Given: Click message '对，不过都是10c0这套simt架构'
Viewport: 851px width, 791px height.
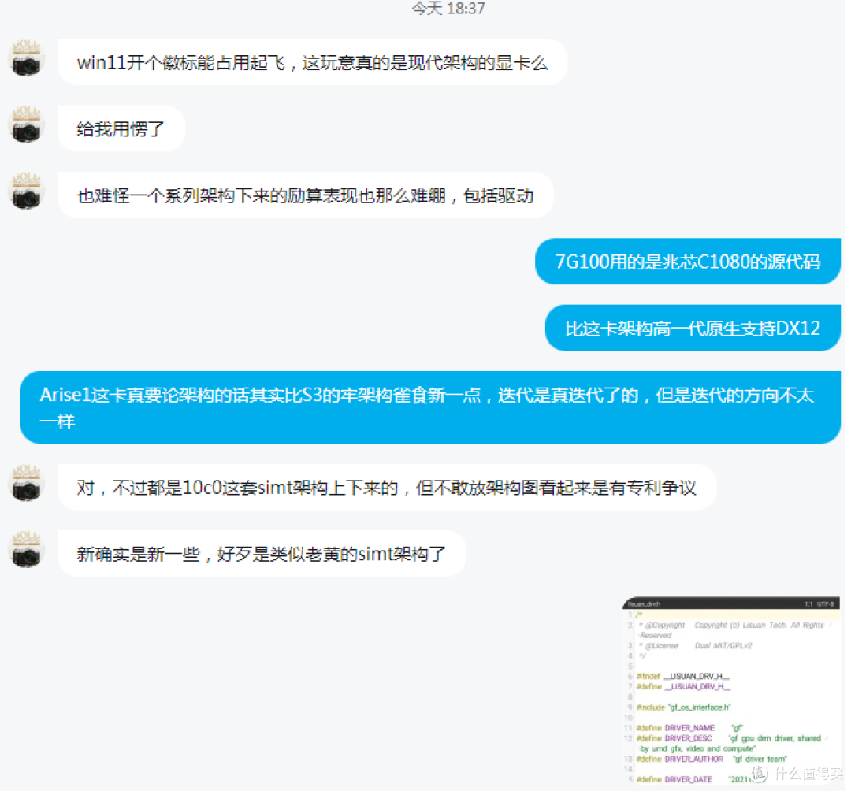Looking at the screenshot, I should (x=387, y=487).
